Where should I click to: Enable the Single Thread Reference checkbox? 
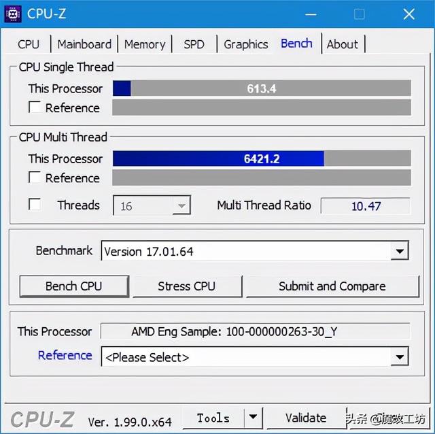click(35, 107)
